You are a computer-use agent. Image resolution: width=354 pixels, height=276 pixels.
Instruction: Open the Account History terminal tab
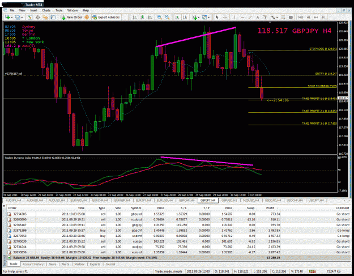coord(33,264)
